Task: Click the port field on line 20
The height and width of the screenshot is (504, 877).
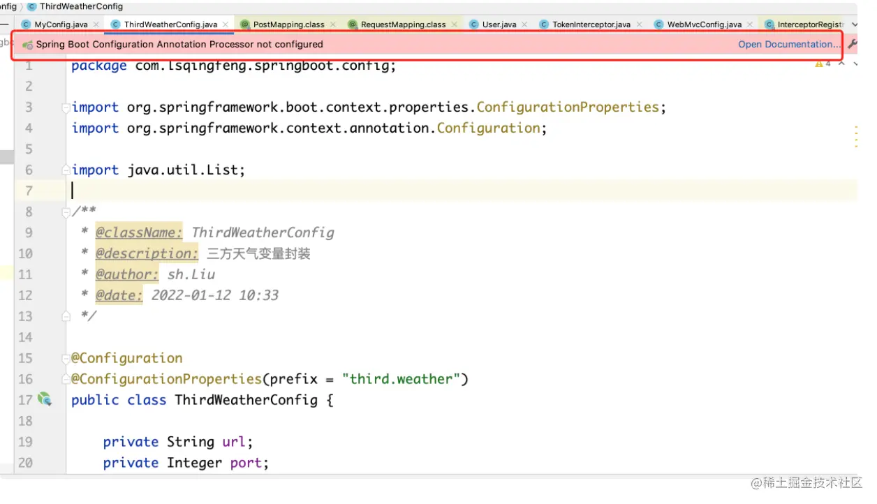Action: pyautogui.click(x=246, y=463)
